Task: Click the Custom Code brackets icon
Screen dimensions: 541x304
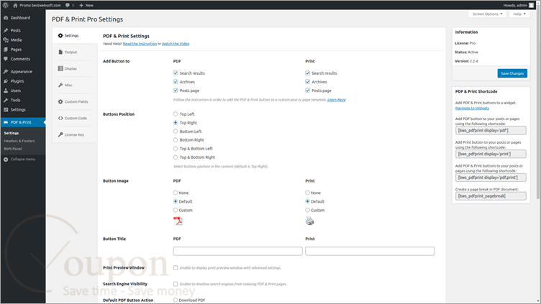Action: click(60, 118)
